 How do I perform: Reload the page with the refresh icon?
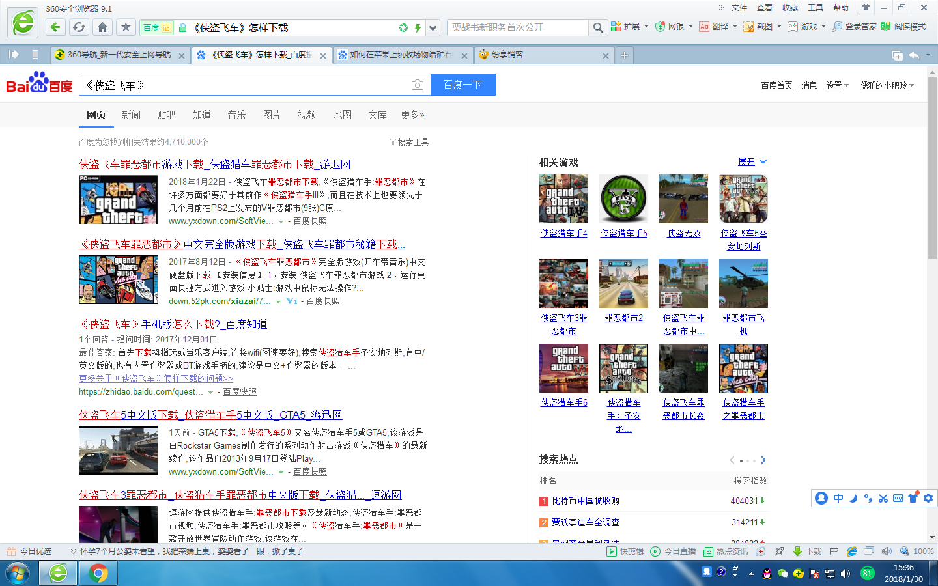(x=79, y=27)
